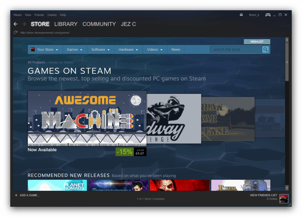This screenshot has height=217, width=302.
Task: Open the Awesome Machine featured banner
Action: [x=87, y=118]
